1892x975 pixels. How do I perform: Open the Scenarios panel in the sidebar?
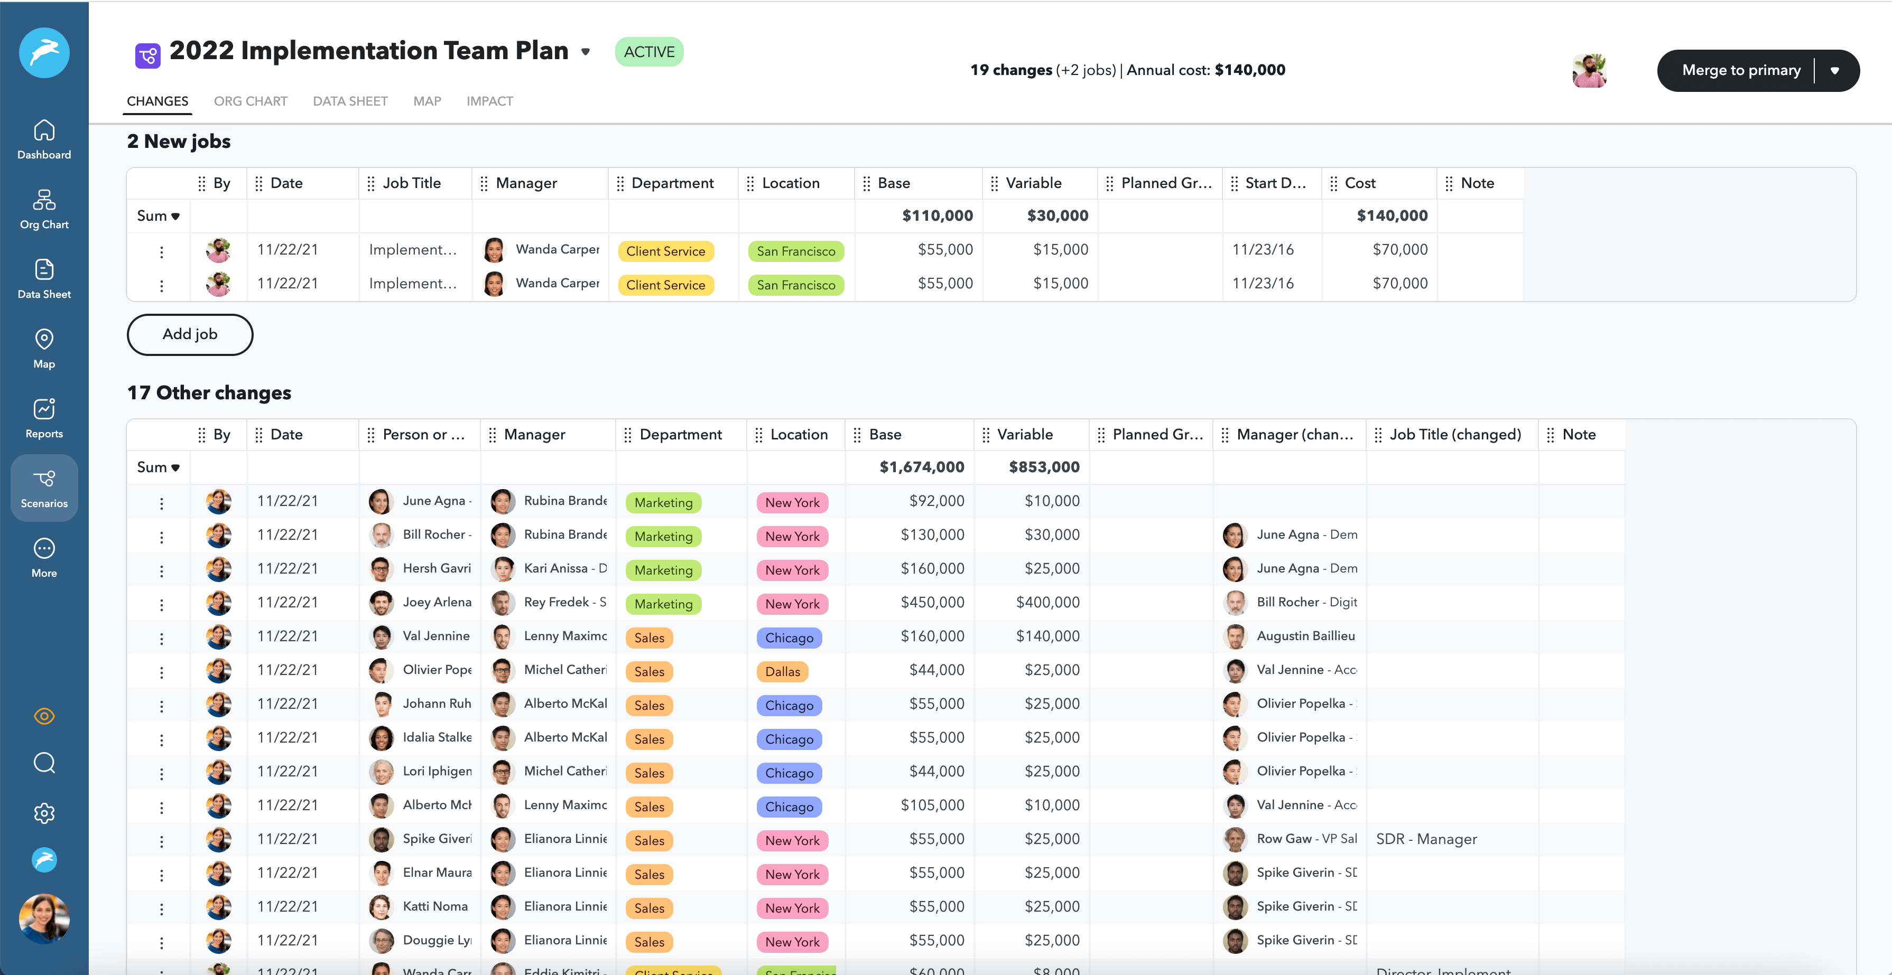(44, 487)
